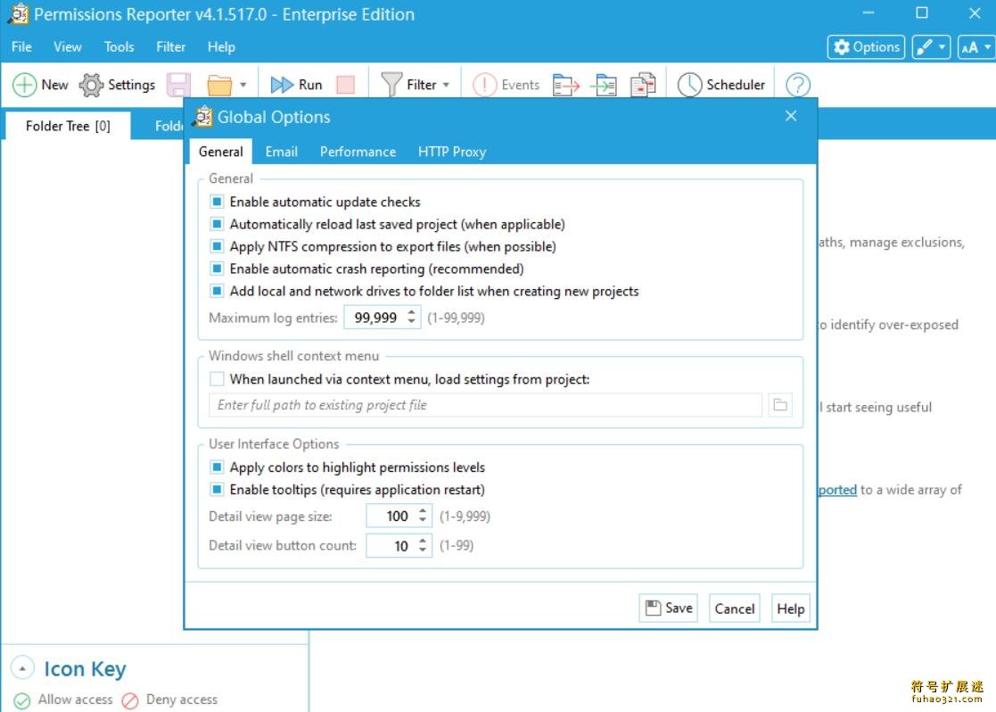The width and height of the screenshot is (996, 712).
Task: Click the Save project floppy disk icon
Action: click(178, 85)
